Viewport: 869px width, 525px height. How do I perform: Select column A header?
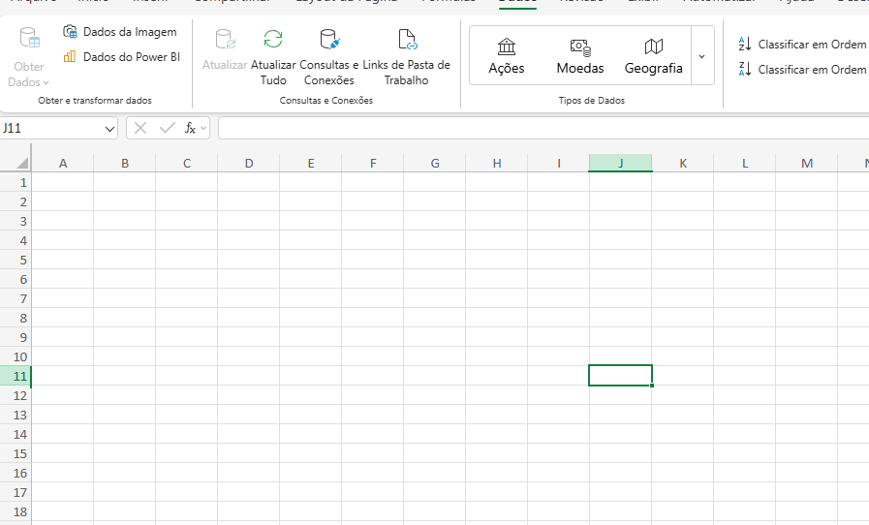[x=63, y=163]
